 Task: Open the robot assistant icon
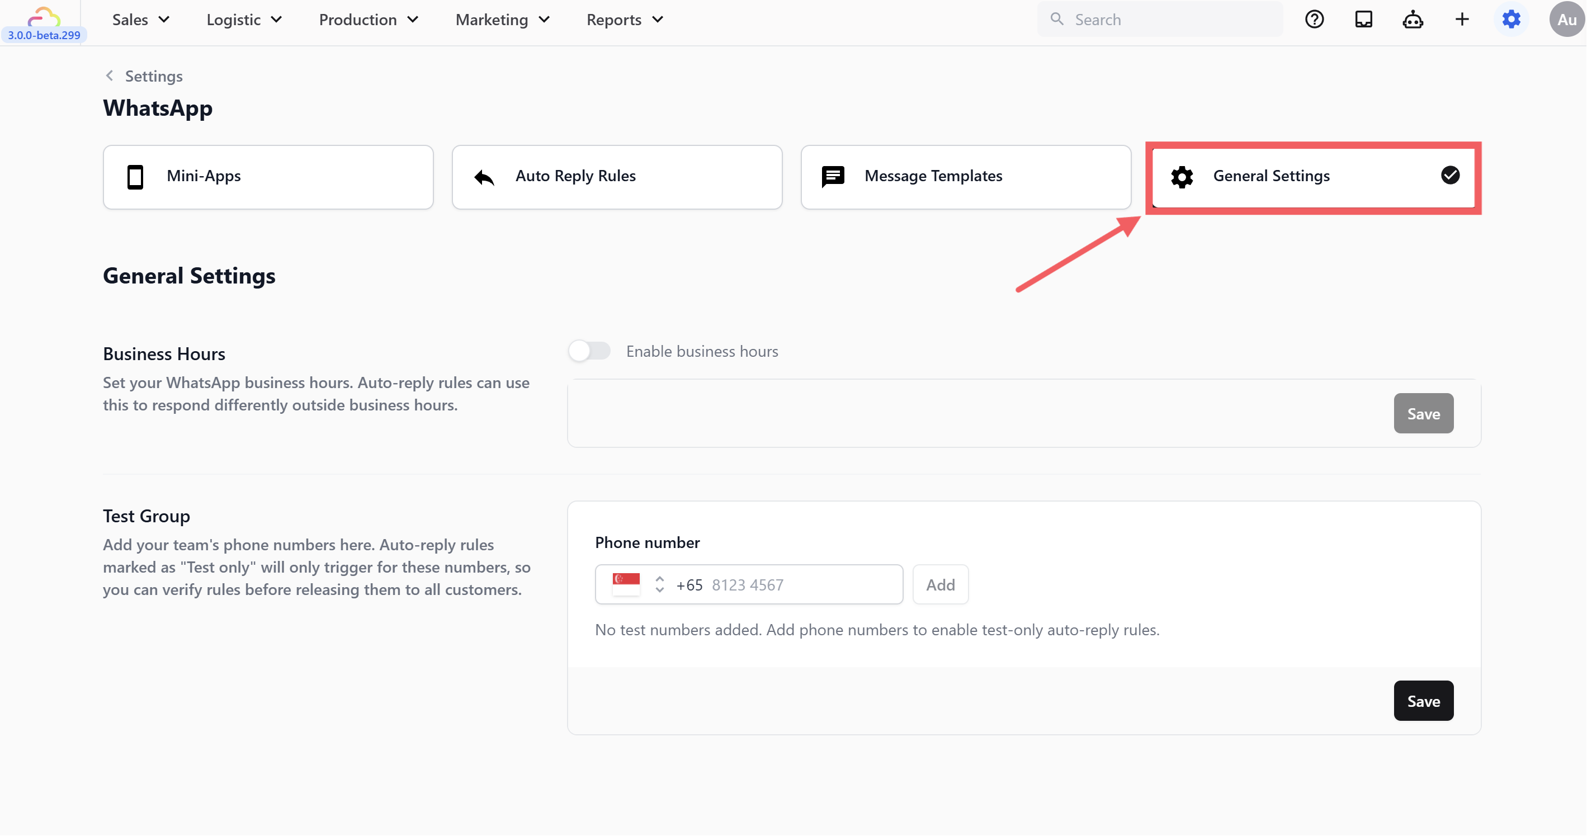pos(1413,20)
